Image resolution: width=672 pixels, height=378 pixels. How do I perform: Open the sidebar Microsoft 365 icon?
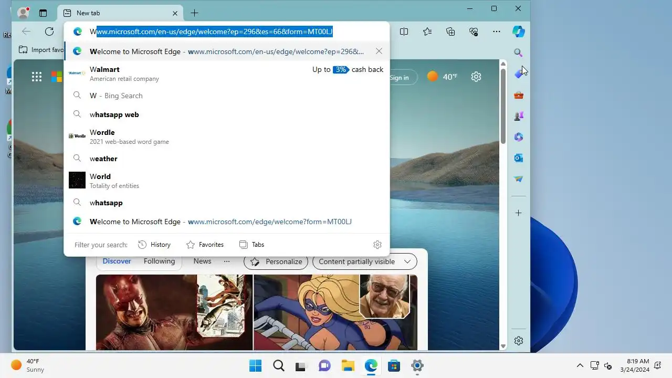coord(519,137)
